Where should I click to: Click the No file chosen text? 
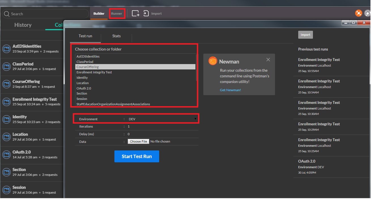coord(160,141)
